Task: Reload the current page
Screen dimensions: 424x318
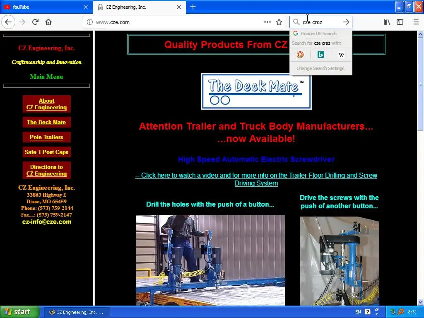Action: coord(36,22)
